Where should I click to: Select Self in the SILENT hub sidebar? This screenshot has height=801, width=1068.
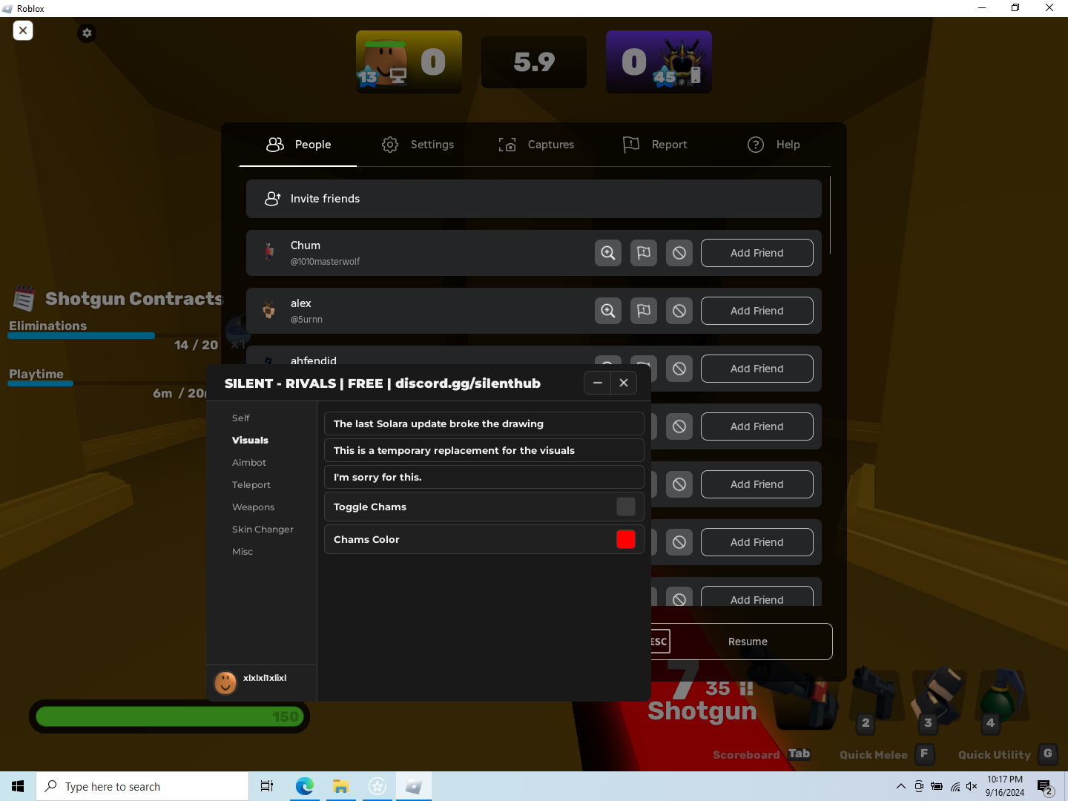click(x=241, y=418)
